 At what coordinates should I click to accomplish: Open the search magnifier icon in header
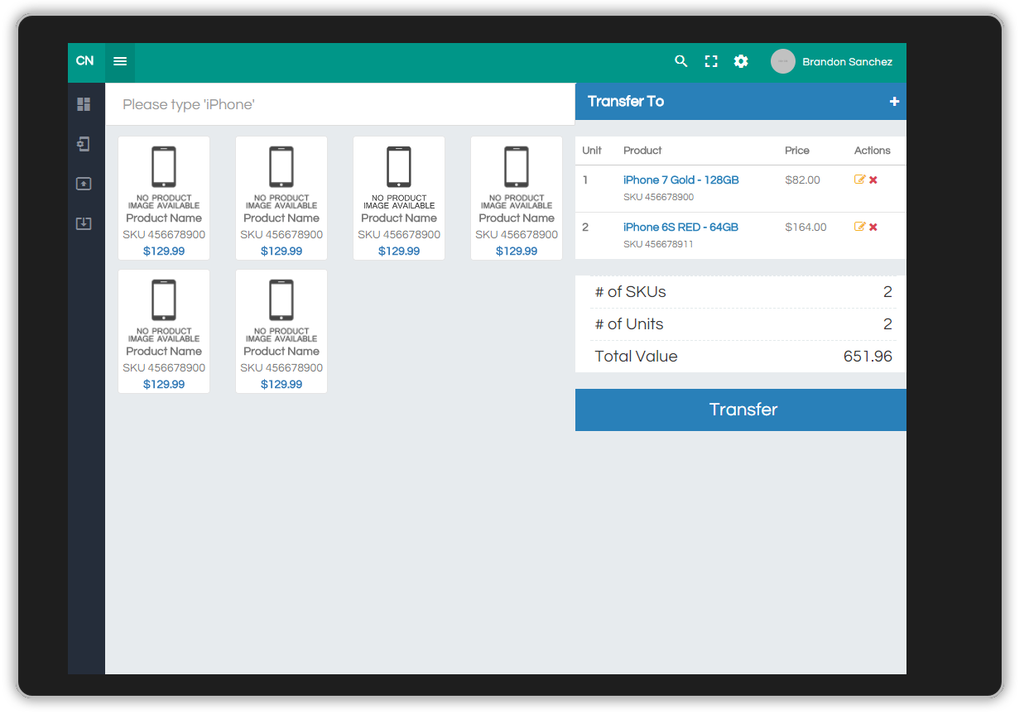tap(681, 61)
